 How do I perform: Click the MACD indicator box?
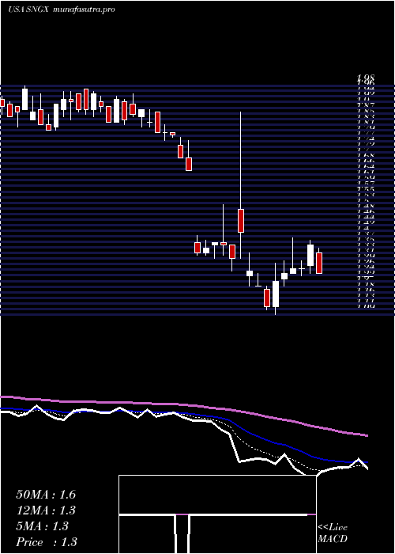point(217,514)
